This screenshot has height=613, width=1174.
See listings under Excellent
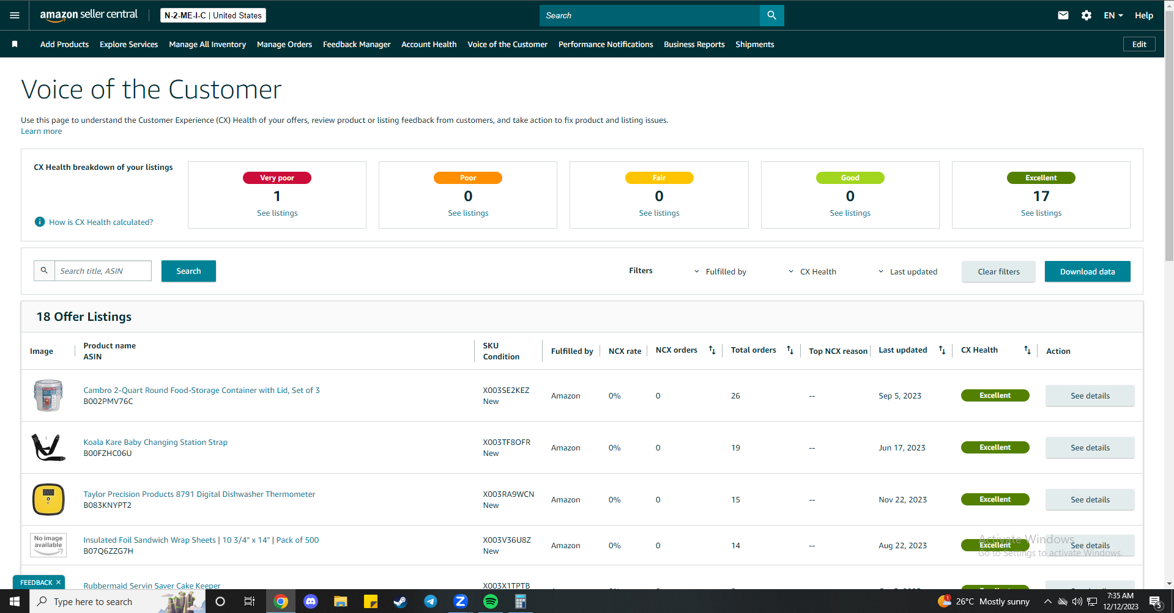click(1041, 213)
